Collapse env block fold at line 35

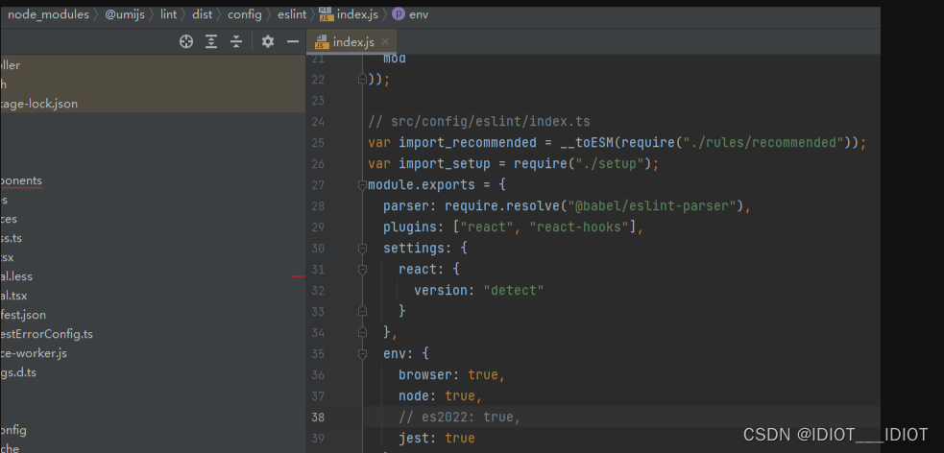click(x=362, y=353)
